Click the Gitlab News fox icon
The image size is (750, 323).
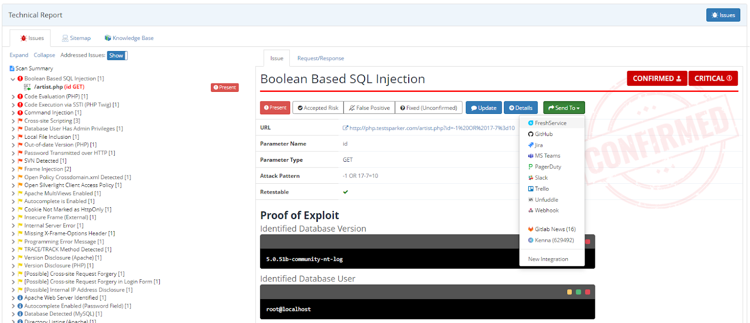(531, 229)
